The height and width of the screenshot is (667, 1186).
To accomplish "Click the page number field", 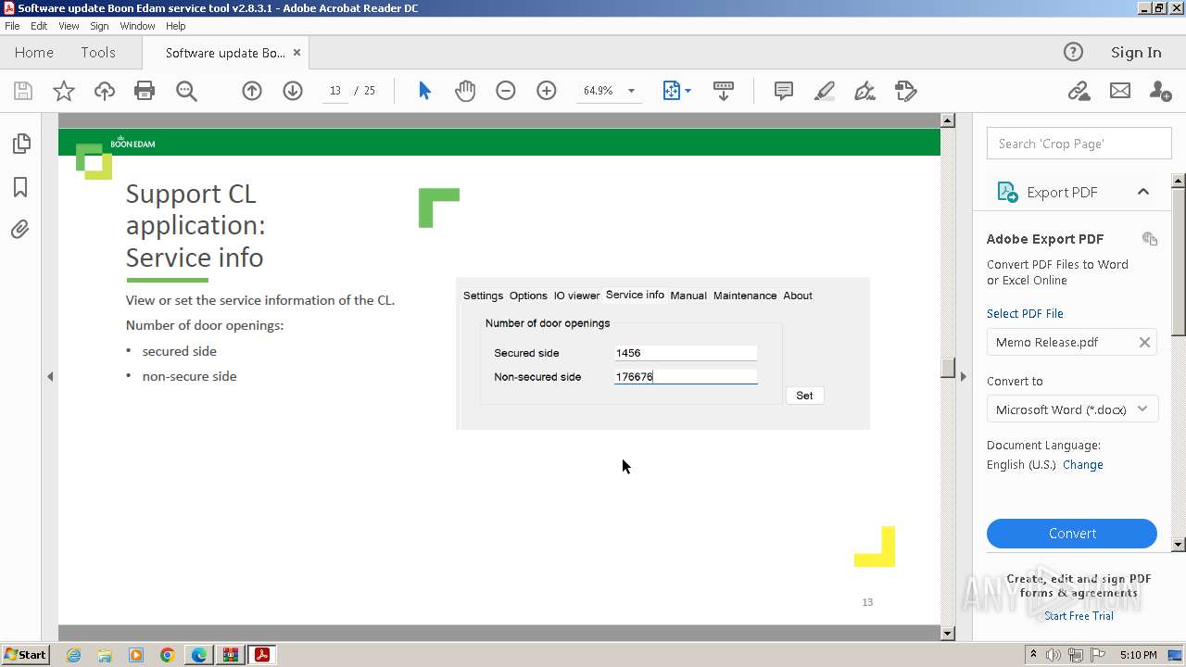I will 334,91.
